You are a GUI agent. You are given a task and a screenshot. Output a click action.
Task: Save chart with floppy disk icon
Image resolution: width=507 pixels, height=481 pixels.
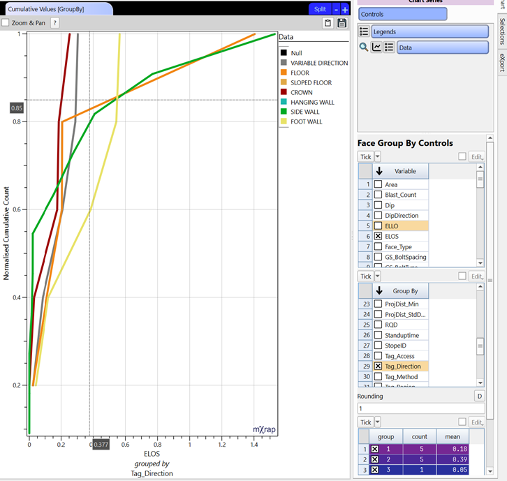[341, 23]
